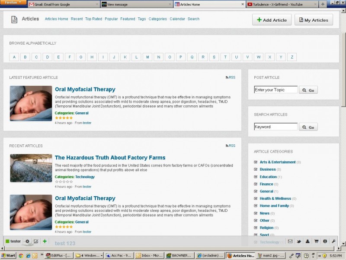Image resolution: width=346 pixels, height=260 pixels.
Task: Click the Articles page document icon
Action: point(14,19)
